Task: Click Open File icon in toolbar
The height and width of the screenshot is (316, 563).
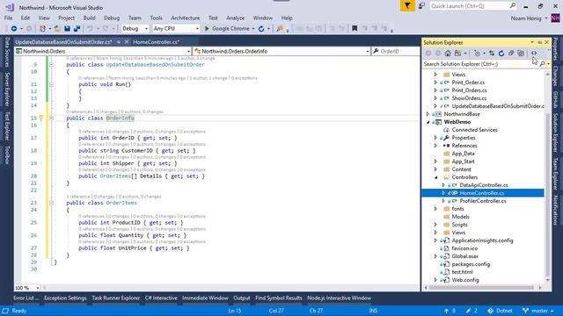Action: (57, 28)
